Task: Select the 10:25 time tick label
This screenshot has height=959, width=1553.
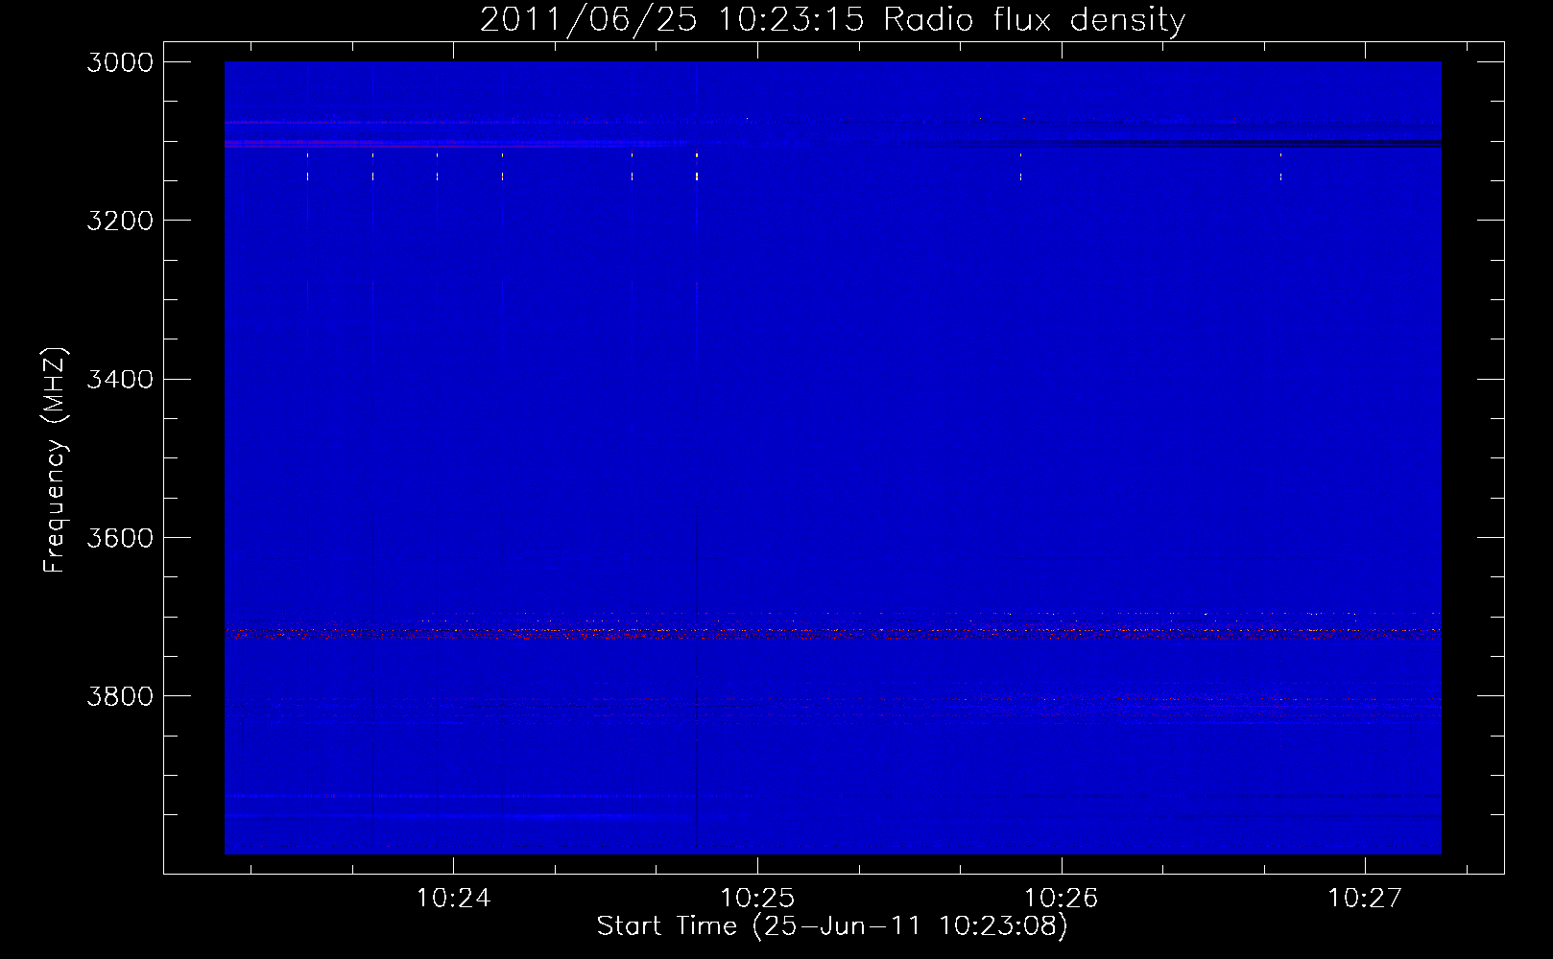Action: pos(757,899)
